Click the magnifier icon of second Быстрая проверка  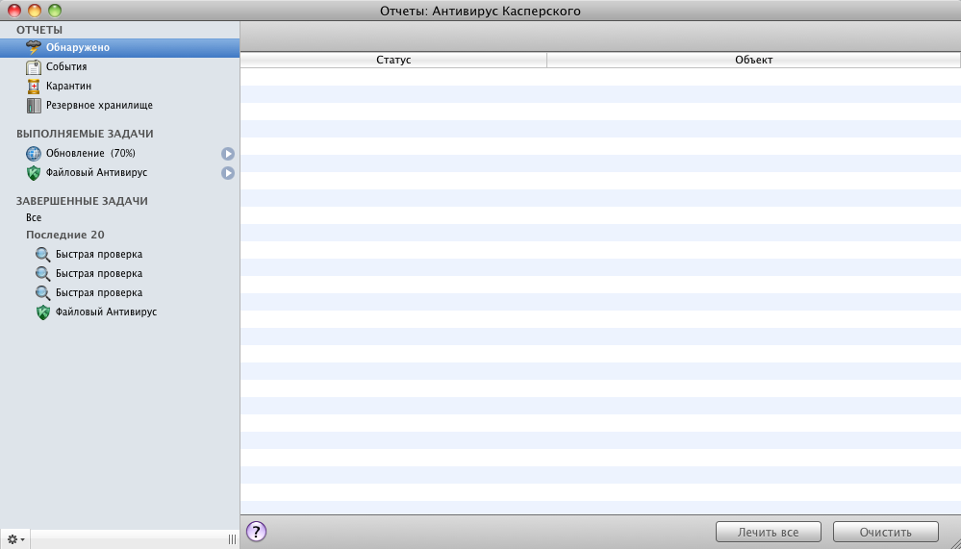[x=43, y=273]
